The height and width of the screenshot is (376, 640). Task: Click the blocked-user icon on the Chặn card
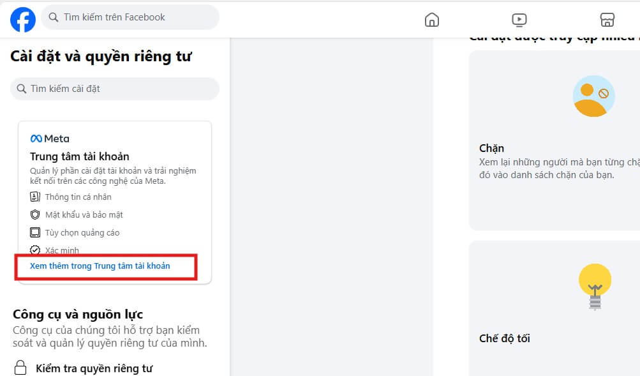pos(593,96)
